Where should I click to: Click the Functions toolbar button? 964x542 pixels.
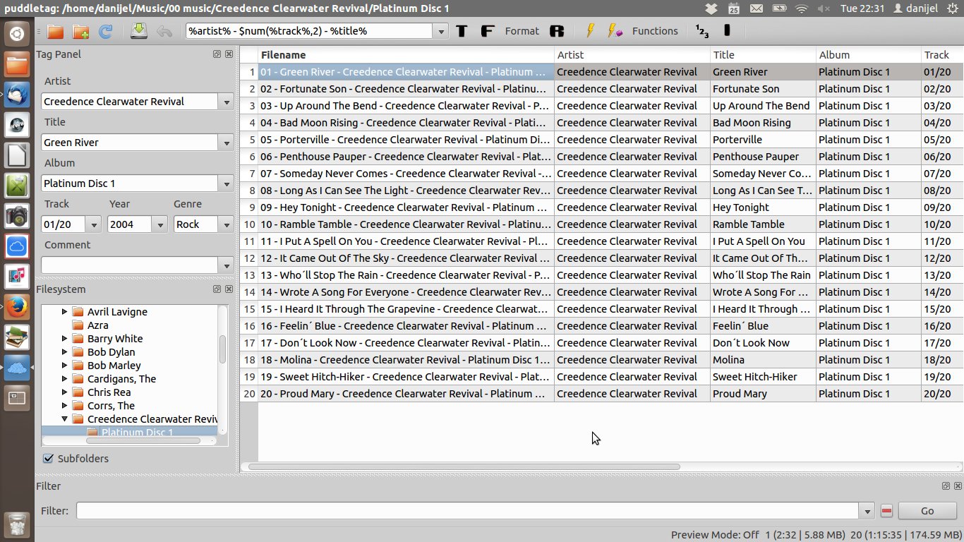[655, 31]
